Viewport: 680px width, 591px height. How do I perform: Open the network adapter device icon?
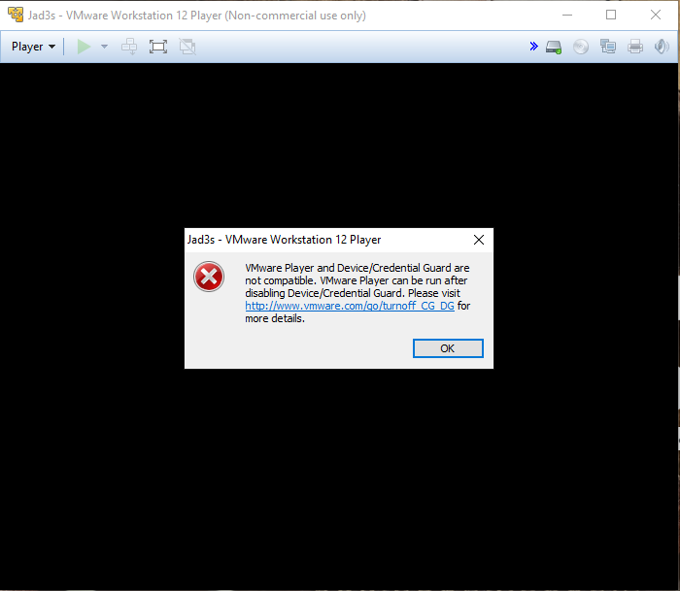click(x=608, y=47)
